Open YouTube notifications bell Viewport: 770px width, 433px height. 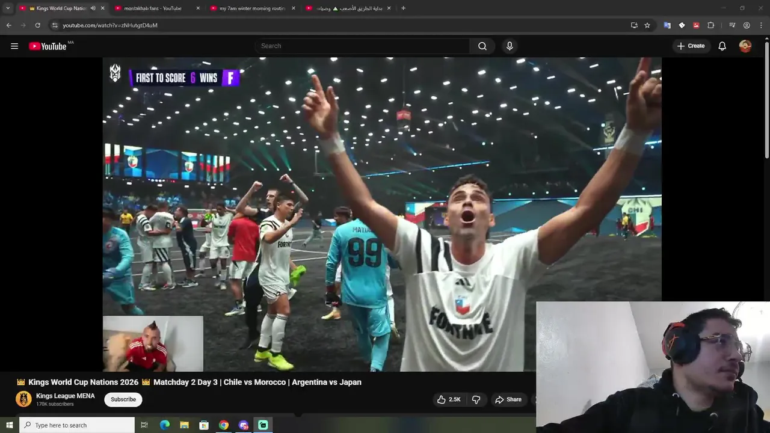[x=722, y=46]
